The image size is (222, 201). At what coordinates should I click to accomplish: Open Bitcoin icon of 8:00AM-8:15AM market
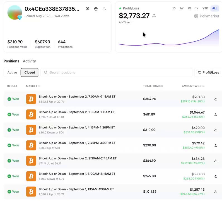click(31, 176)
